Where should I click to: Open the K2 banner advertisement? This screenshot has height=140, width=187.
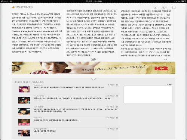coord(93,68)
